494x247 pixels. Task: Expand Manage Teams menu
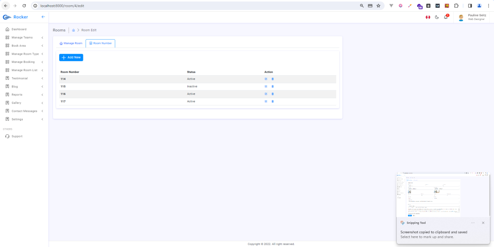coord(24,38)
